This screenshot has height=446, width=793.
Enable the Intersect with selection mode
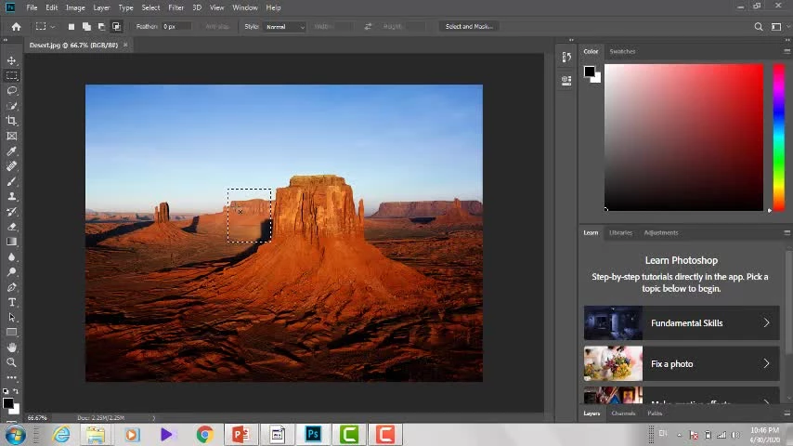point(117,27)
